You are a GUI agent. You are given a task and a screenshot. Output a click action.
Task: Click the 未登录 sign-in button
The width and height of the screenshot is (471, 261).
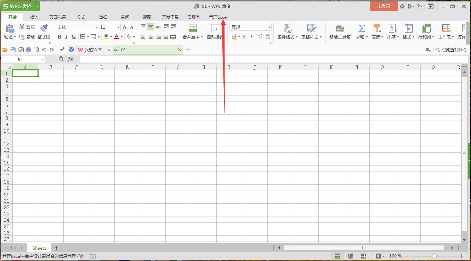pyautogui.click(x=384, y=6)
